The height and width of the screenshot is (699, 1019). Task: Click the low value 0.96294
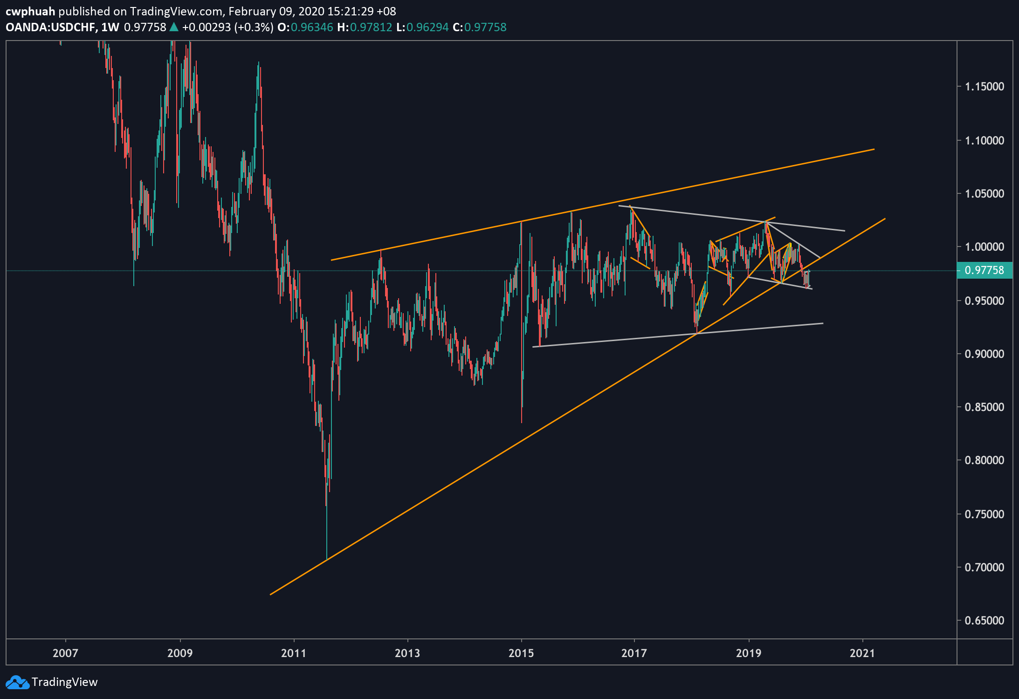[x=427, y=27]
